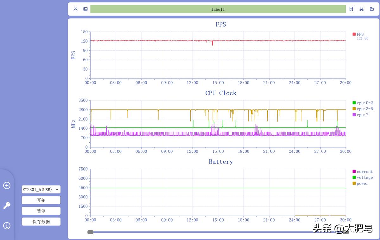Click the 开始 start button
Viewport: 380px width, 240px height.
(41, 200)
